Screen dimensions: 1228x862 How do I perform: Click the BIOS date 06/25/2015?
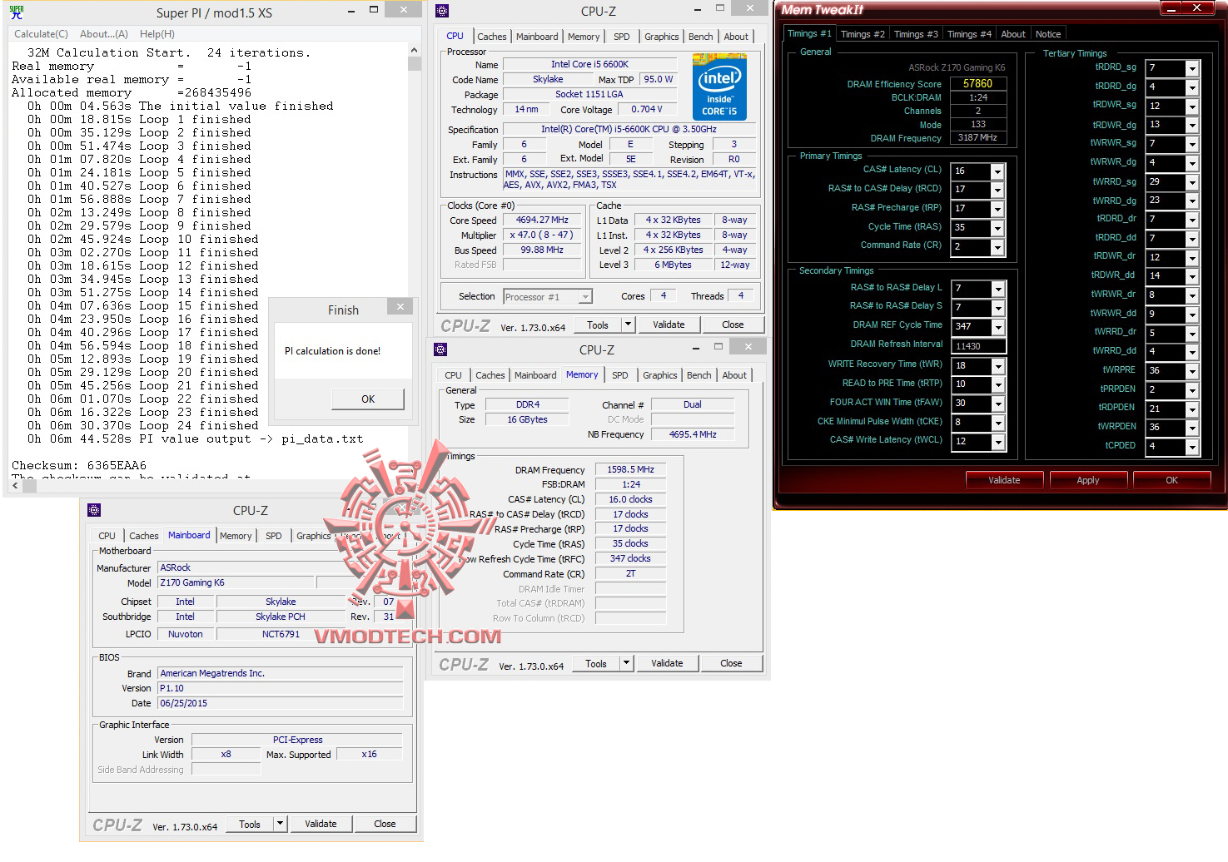pyautogui.click(x=281, y=704)
